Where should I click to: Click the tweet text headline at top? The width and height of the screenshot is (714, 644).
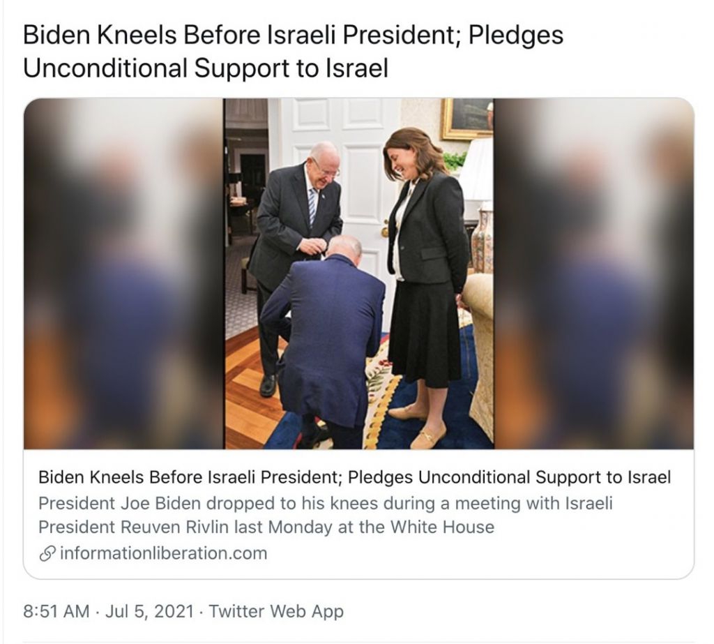click(x=294, y=52)
